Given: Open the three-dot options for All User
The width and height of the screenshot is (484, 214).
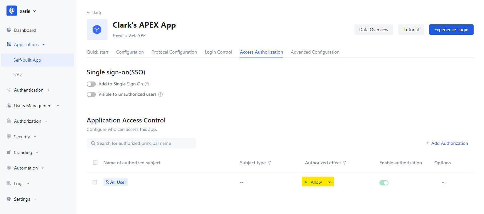Looking at the screenshot, I should [x=444, y=182].
